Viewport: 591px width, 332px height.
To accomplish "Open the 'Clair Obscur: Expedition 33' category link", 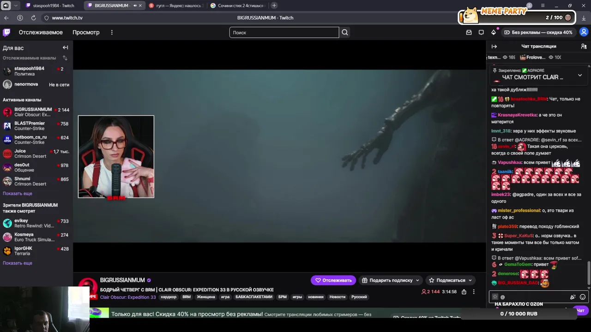I will tap(128, 297).
